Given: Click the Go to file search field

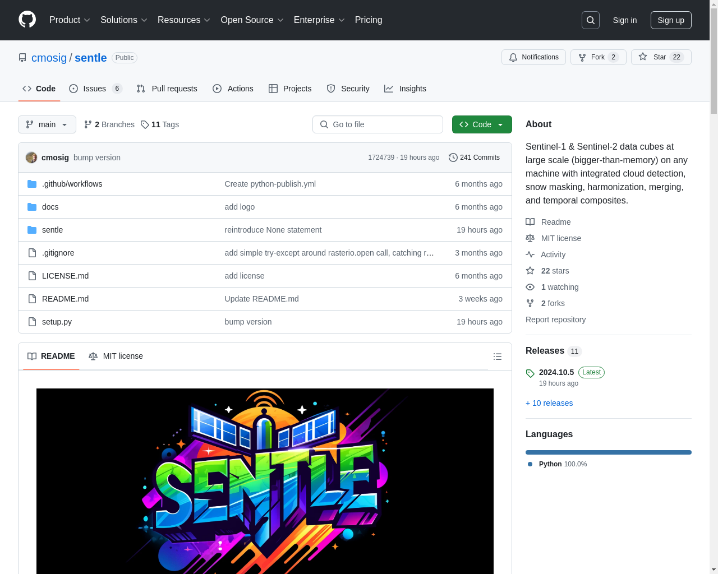Looking at the screenshot, I should (378, 124).
